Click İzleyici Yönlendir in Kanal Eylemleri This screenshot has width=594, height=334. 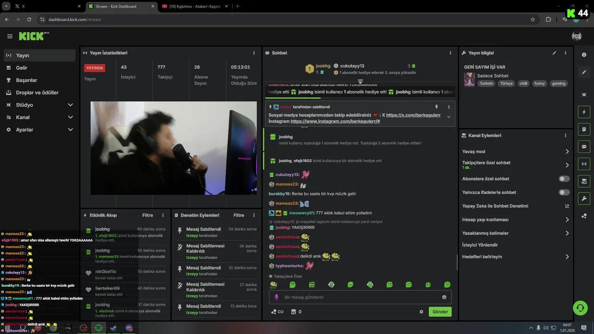coord(480,245)
